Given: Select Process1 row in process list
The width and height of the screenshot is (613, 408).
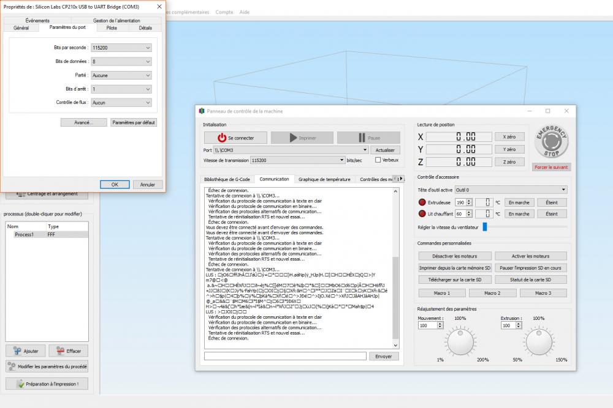Looking at the screenshot, I should 47,234.
